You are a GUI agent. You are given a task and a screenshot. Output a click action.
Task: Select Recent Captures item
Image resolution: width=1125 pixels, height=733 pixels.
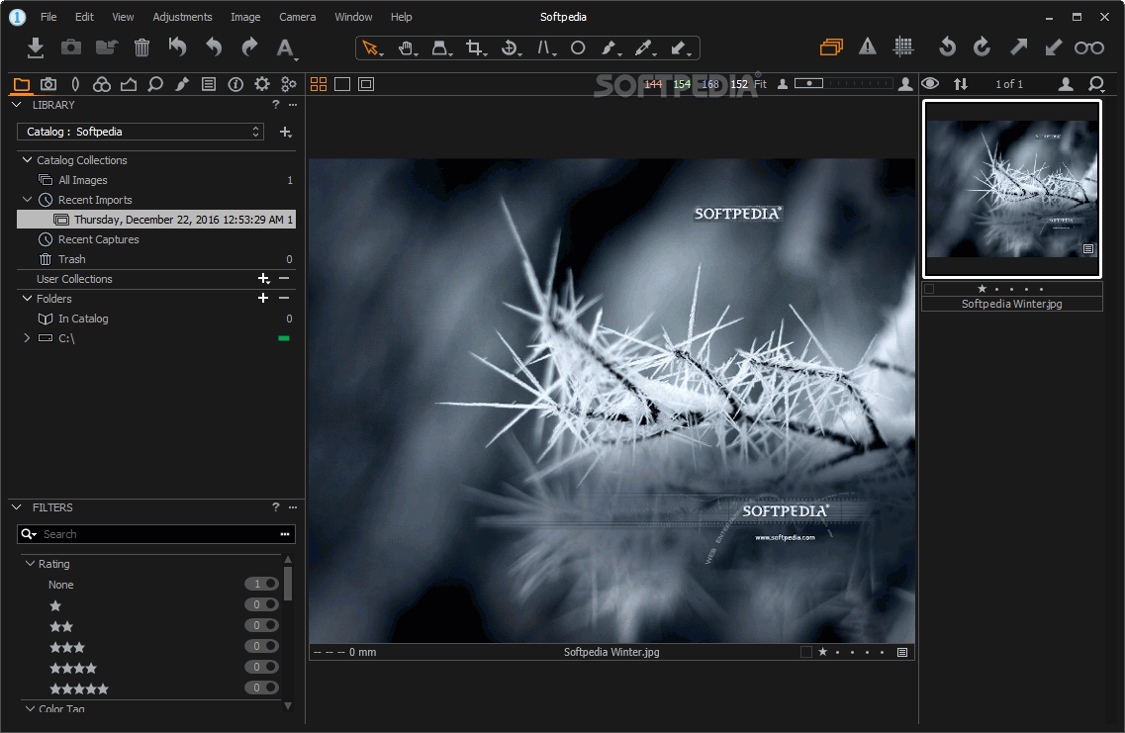click(x=155, y=239)
